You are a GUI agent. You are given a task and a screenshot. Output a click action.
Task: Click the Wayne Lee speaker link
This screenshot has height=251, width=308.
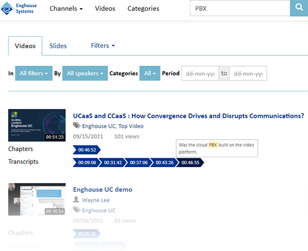(x=96, y=200)
